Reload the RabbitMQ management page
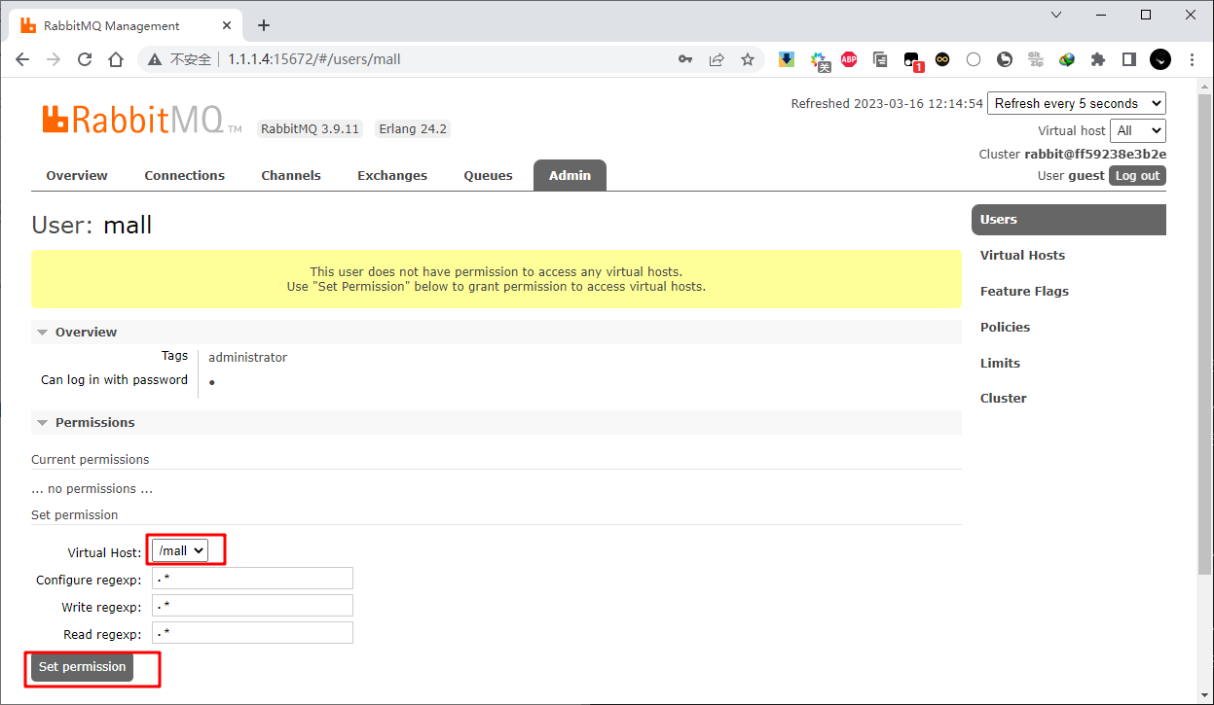The height and width of the screenshot is (705, 1214). tap(85, 59)
